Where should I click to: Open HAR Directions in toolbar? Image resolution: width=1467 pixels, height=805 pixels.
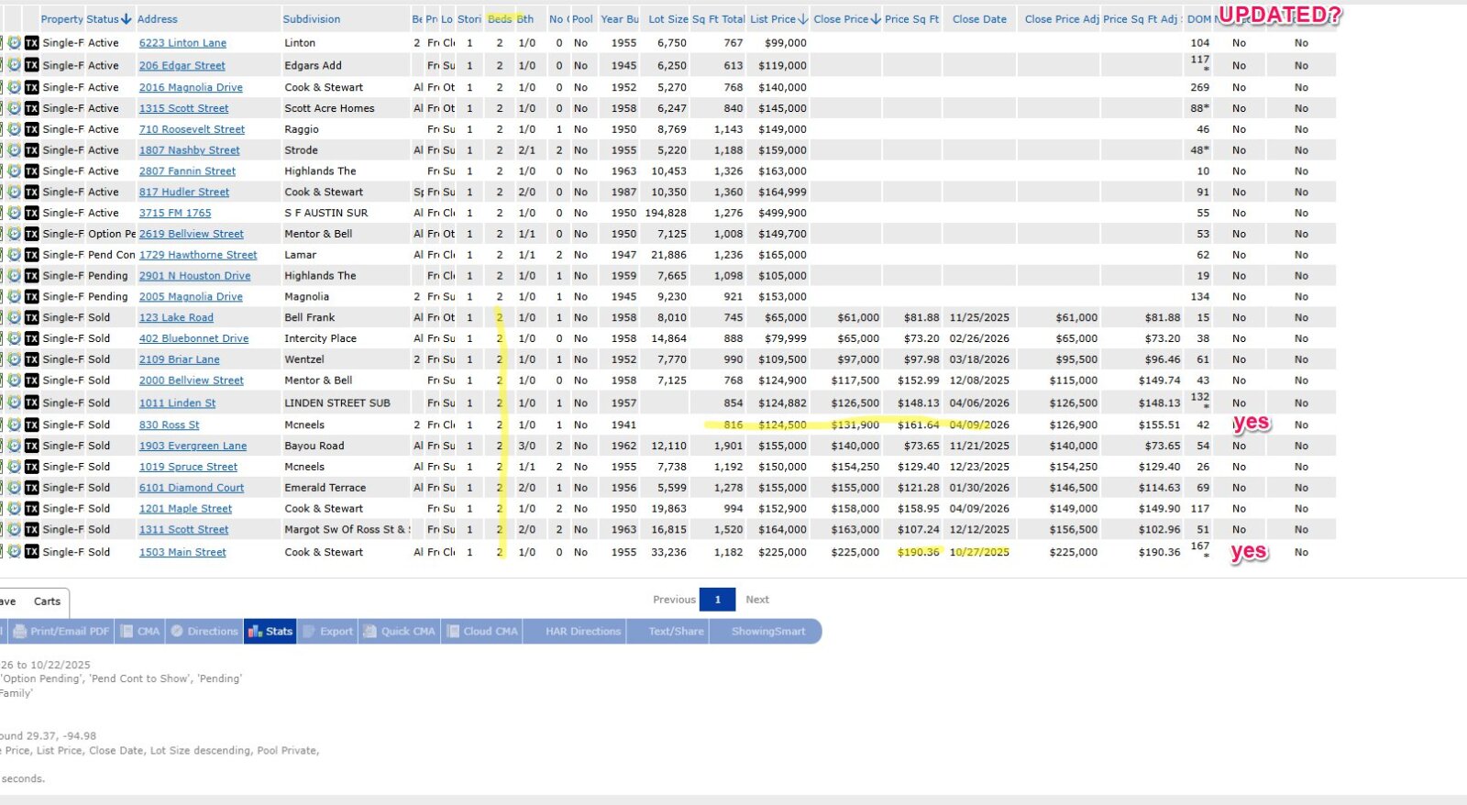[x=583, y=632]
